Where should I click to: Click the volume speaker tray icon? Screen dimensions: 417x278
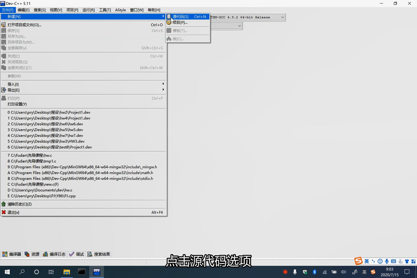(344, 272)
